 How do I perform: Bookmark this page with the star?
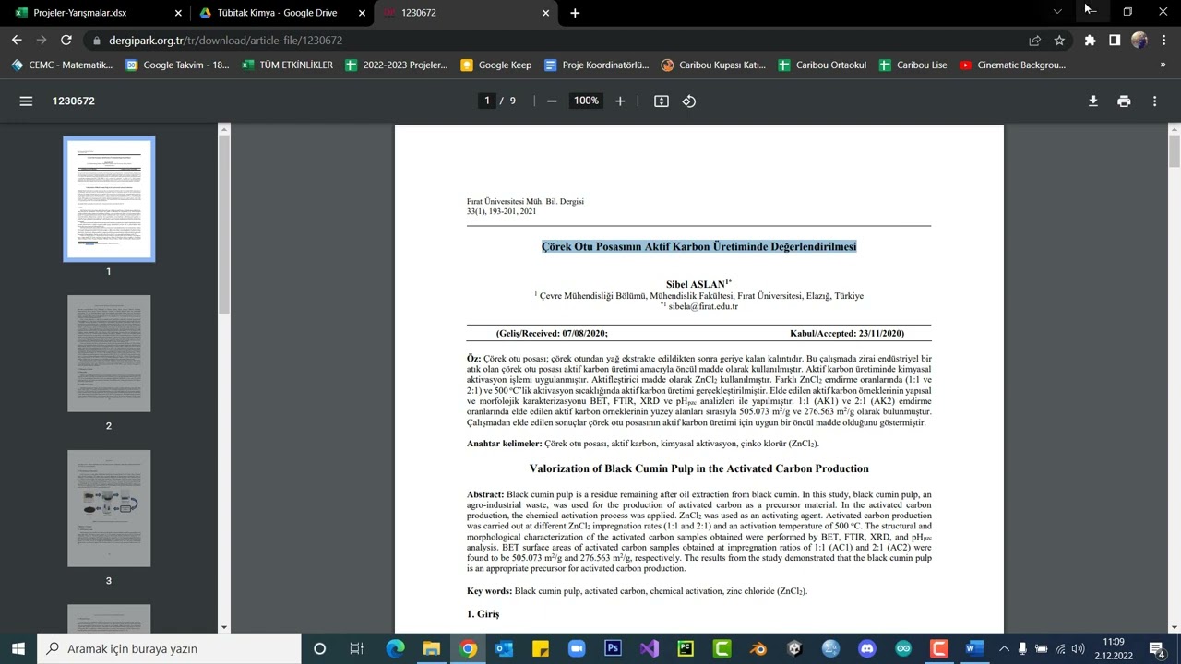pos(1059,41)
